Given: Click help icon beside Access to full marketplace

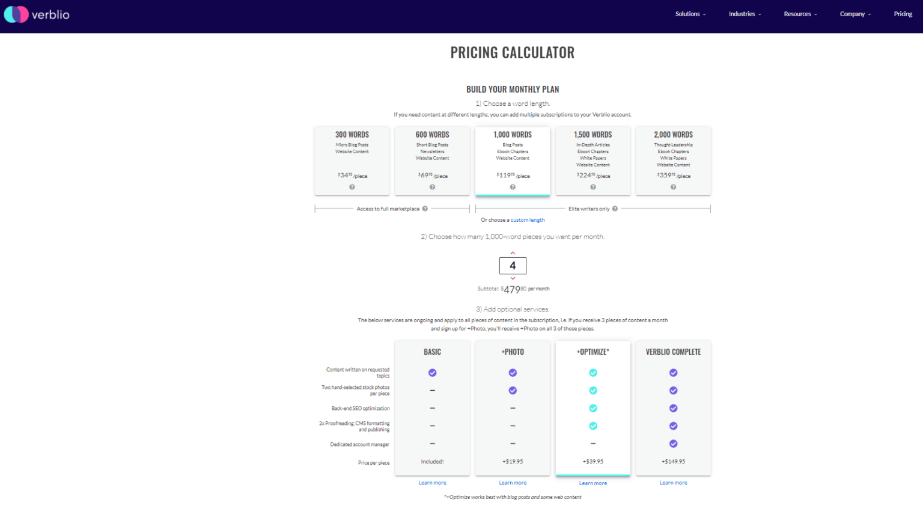Looking at the screenshot, I should point(425,209).
